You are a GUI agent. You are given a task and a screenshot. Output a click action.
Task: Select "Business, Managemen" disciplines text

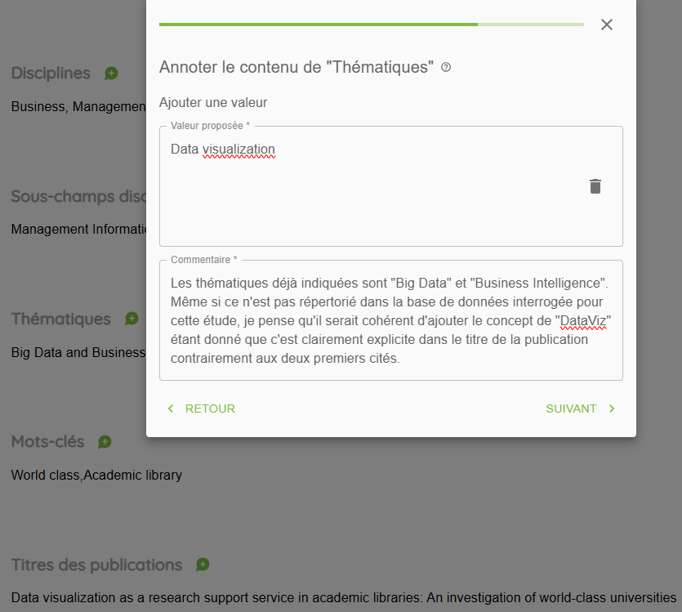coord(78,106)
